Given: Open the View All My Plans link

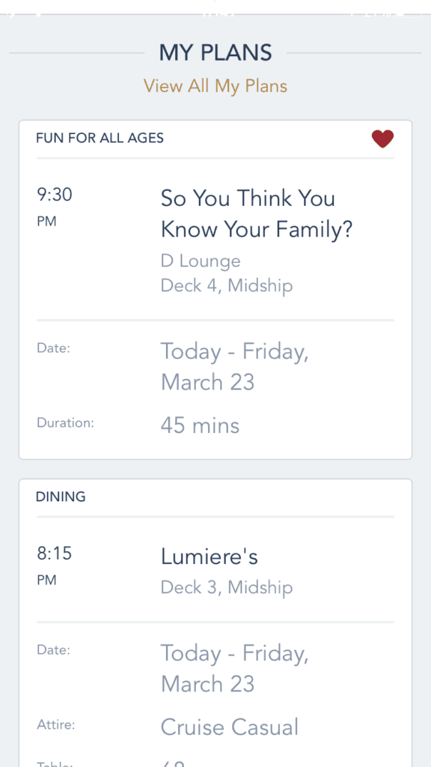Looking at the screenshot, I should [x=215, y=85].
